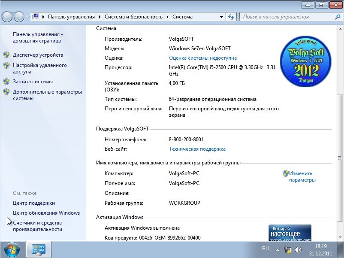Click the Выбирай настоящее genuine software banner

coord(290,233)
